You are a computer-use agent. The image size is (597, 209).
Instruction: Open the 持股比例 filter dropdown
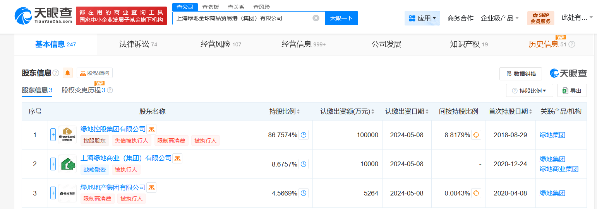point(529,91)
